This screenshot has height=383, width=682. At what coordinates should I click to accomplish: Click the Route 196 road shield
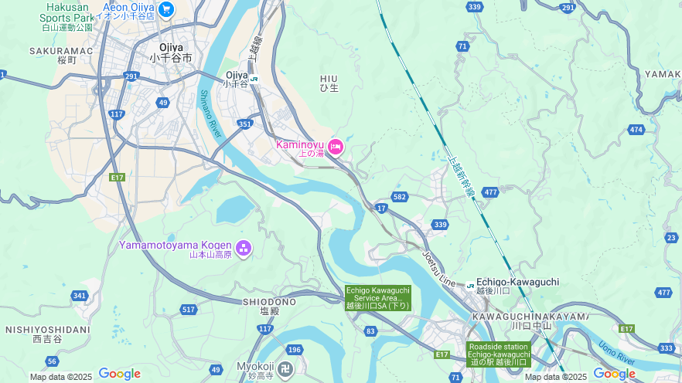(295, 350)
